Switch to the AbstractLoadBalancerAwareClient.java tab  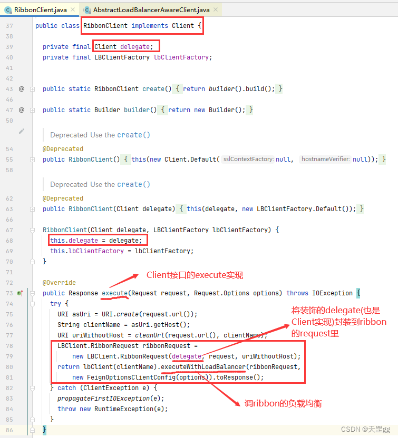pos(151,10)
